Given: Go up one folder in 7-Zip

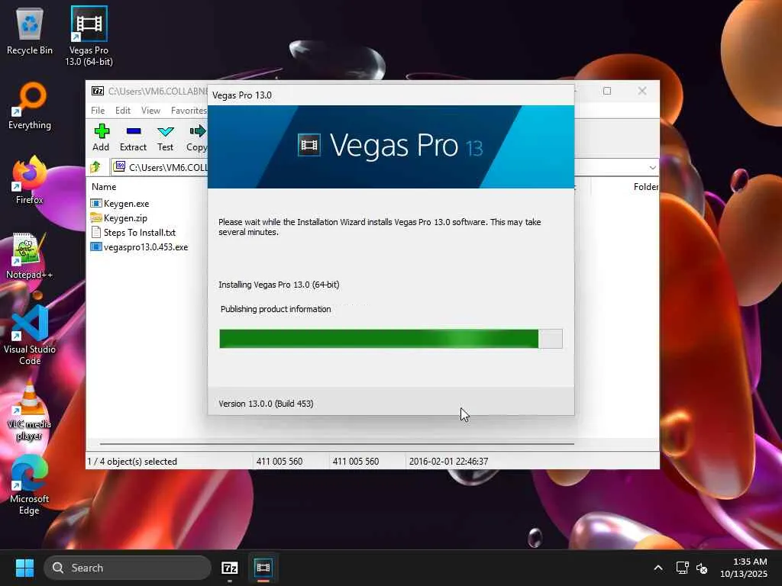Looking at the screenshot, I should [95, 167].
